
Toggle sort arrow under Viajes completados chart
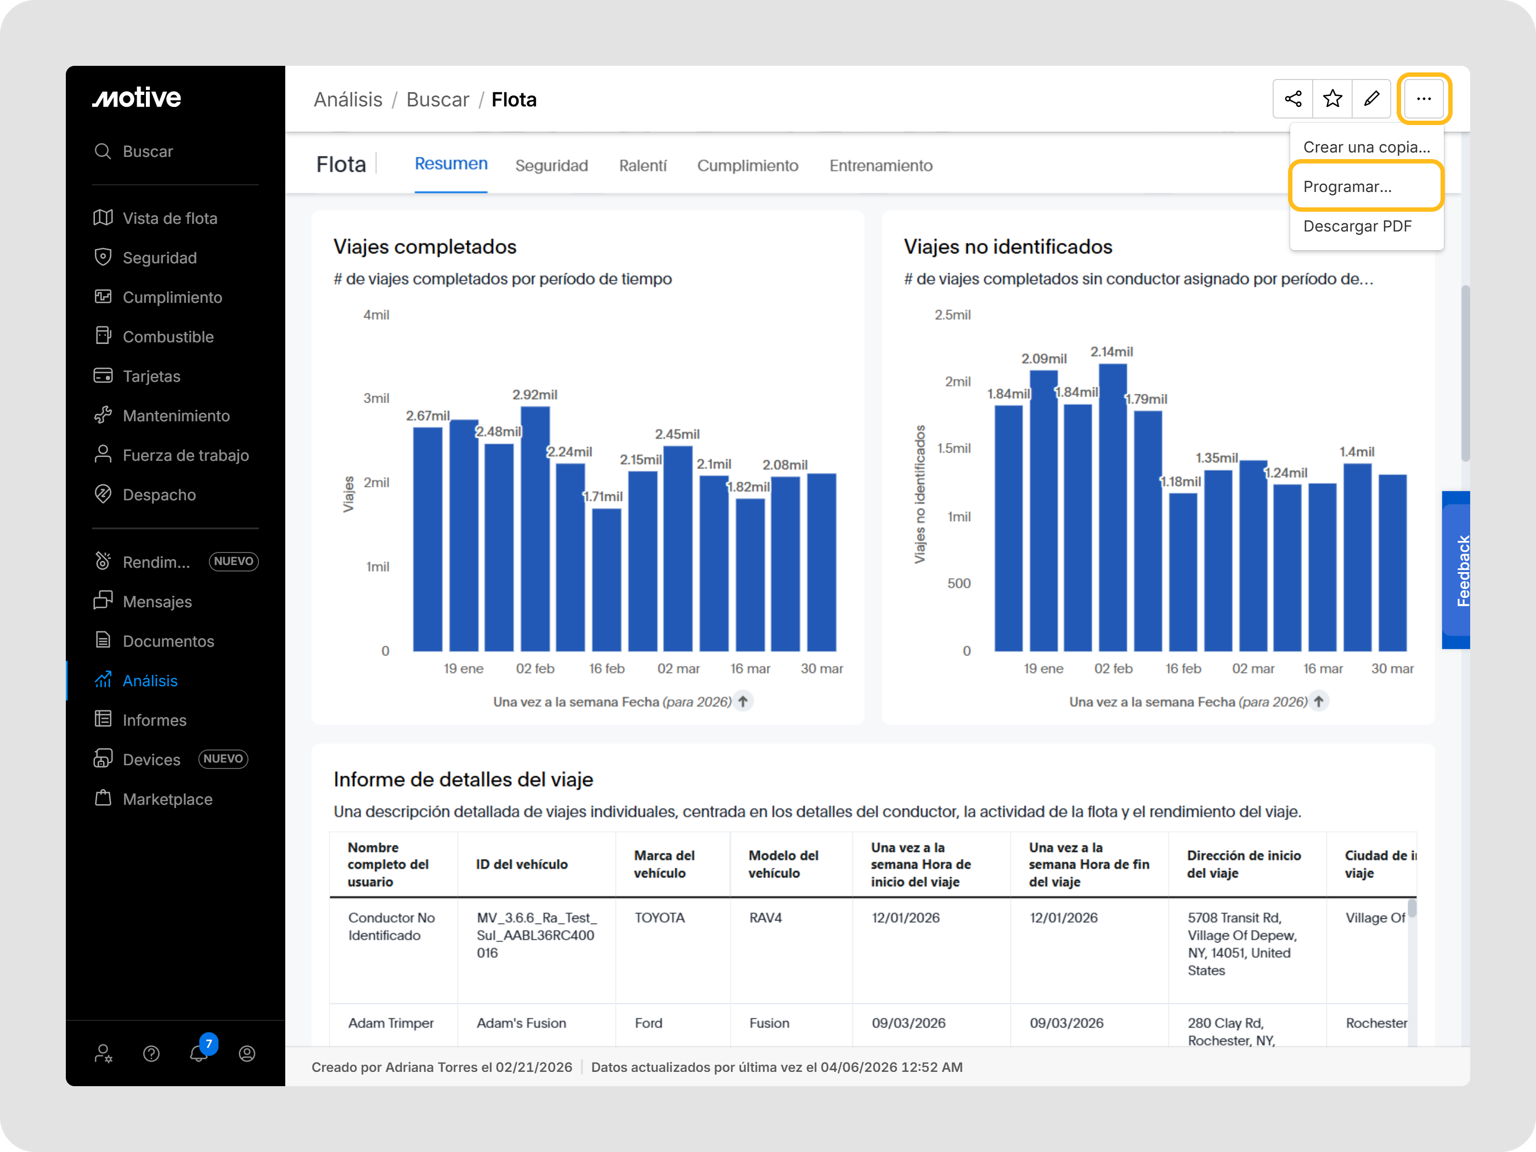click(743, 701)
